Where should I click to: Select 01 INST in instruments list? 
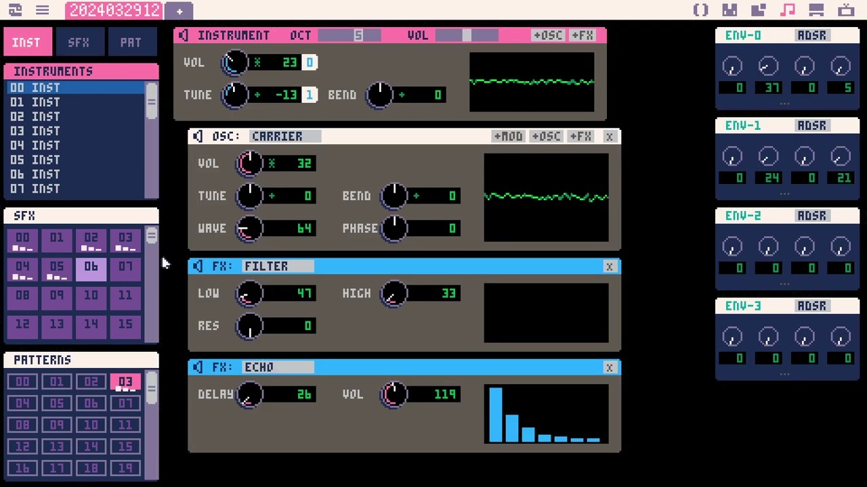point(75,102)
